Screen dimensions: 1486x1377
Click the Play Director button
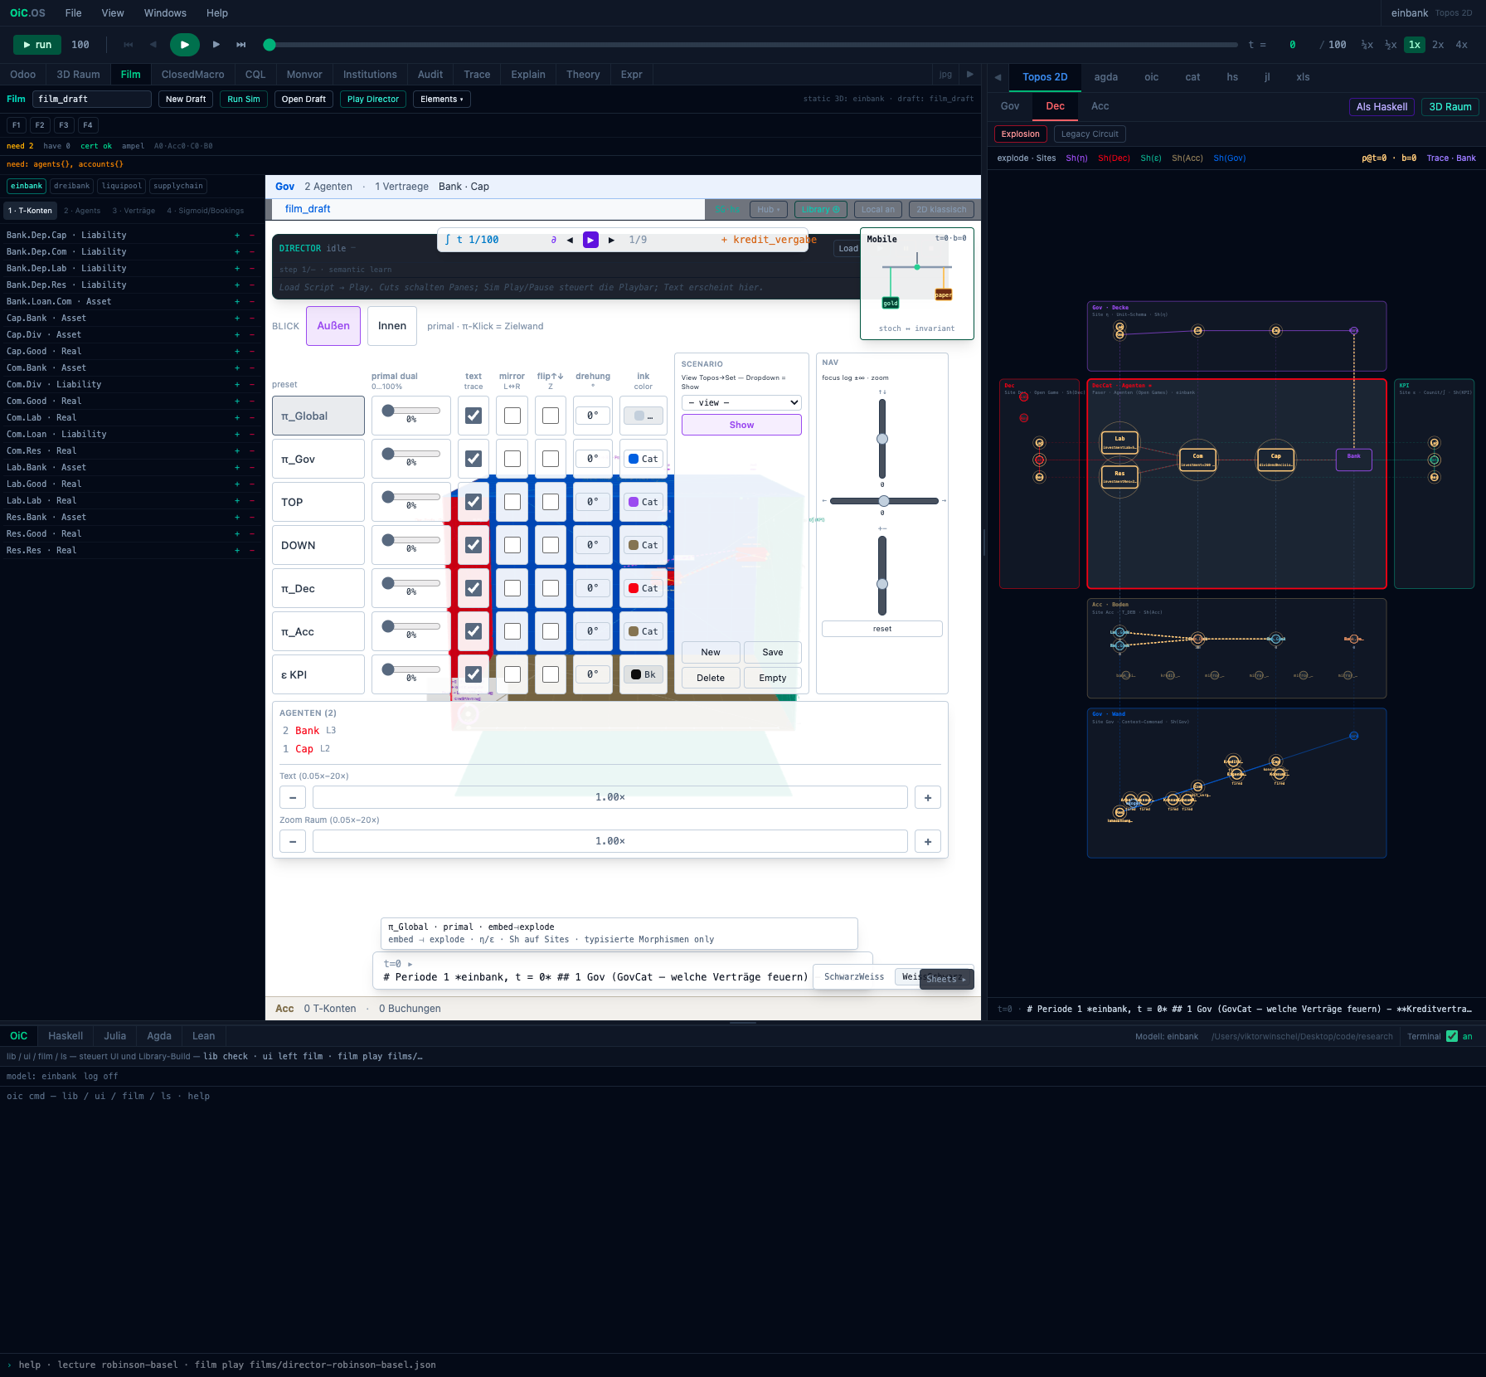coord(373,100)
